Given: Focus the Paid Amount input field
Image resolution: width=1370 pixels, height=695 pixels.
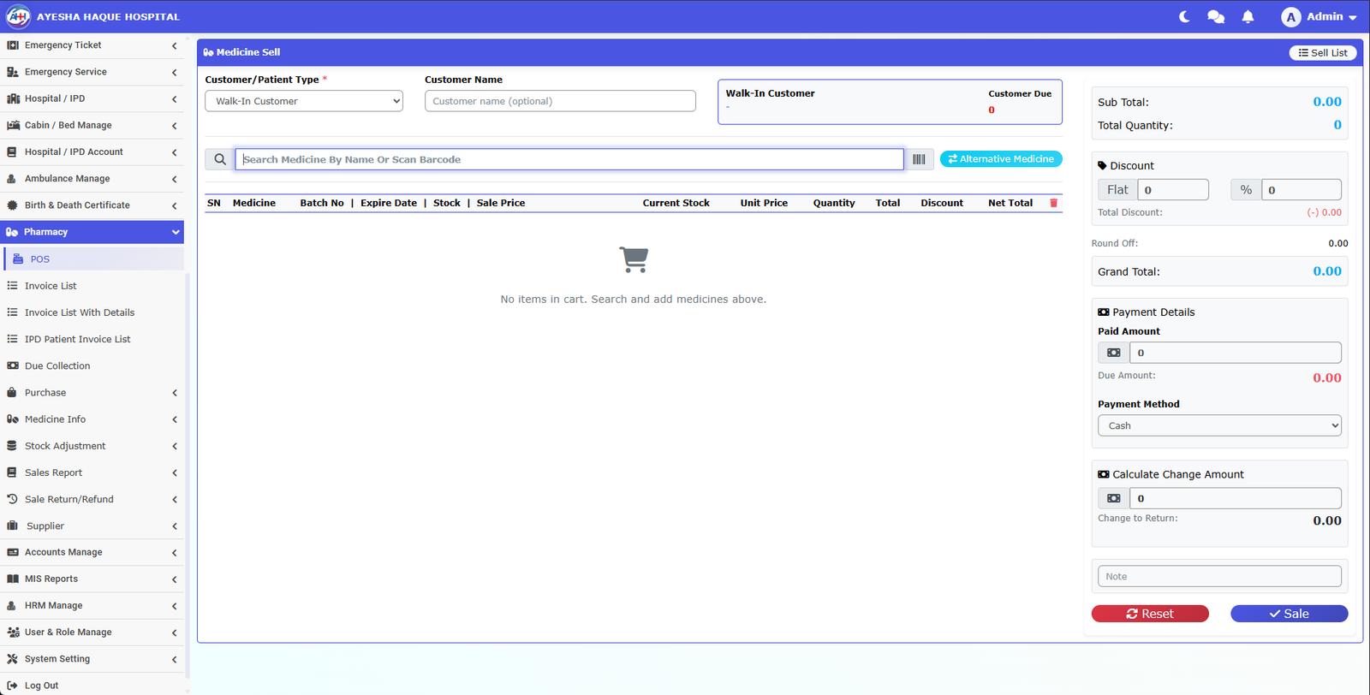Looking at the screenshot, I should point(1236,353).
